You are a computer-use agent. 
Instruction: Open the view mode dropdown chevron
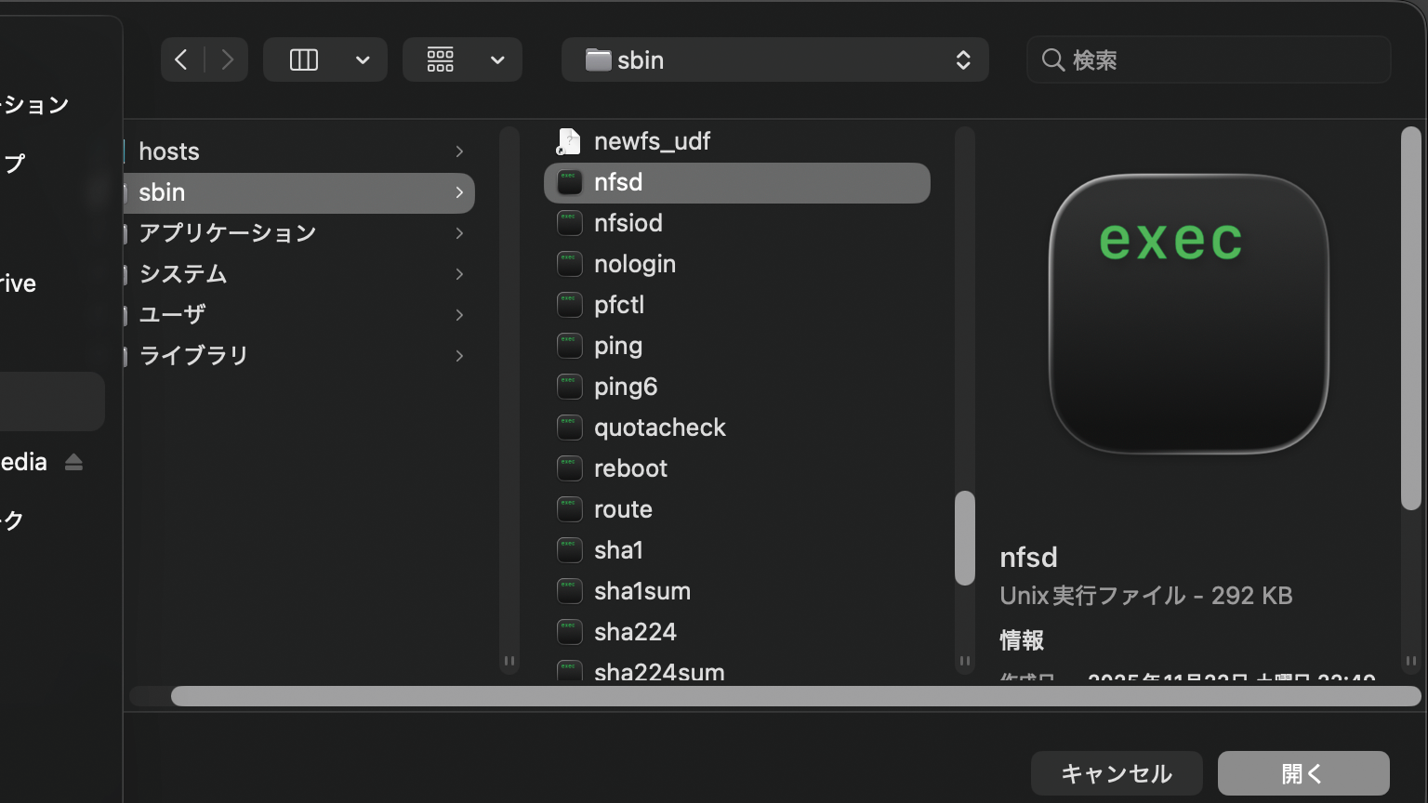pos(363,60)
